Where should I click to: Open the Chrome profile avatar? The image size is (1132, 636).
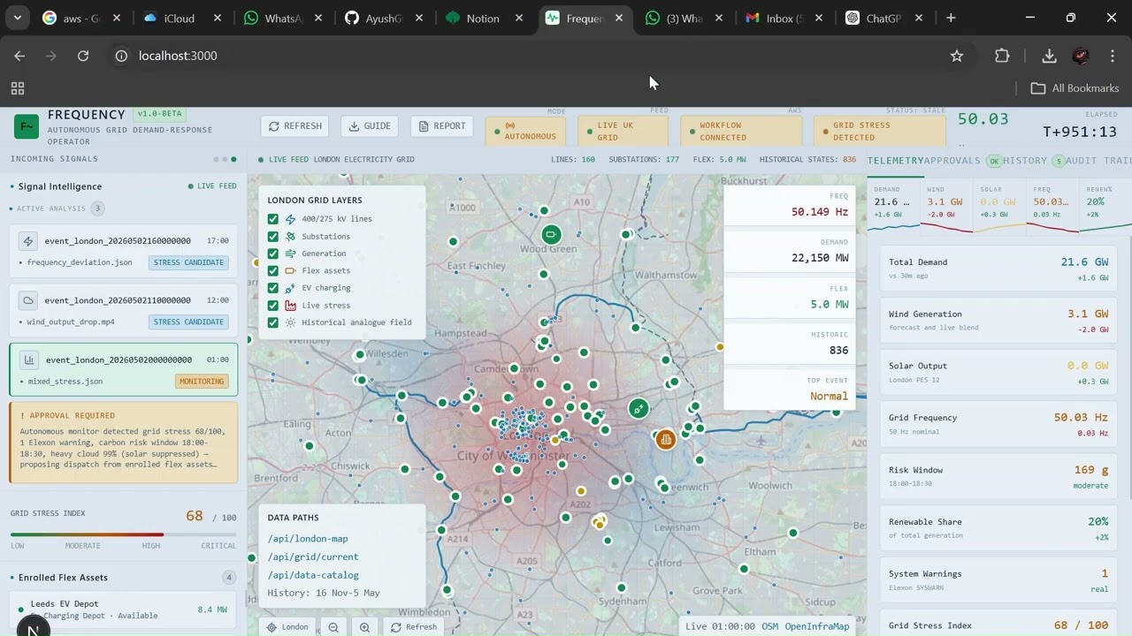(x=1080, y=56)
